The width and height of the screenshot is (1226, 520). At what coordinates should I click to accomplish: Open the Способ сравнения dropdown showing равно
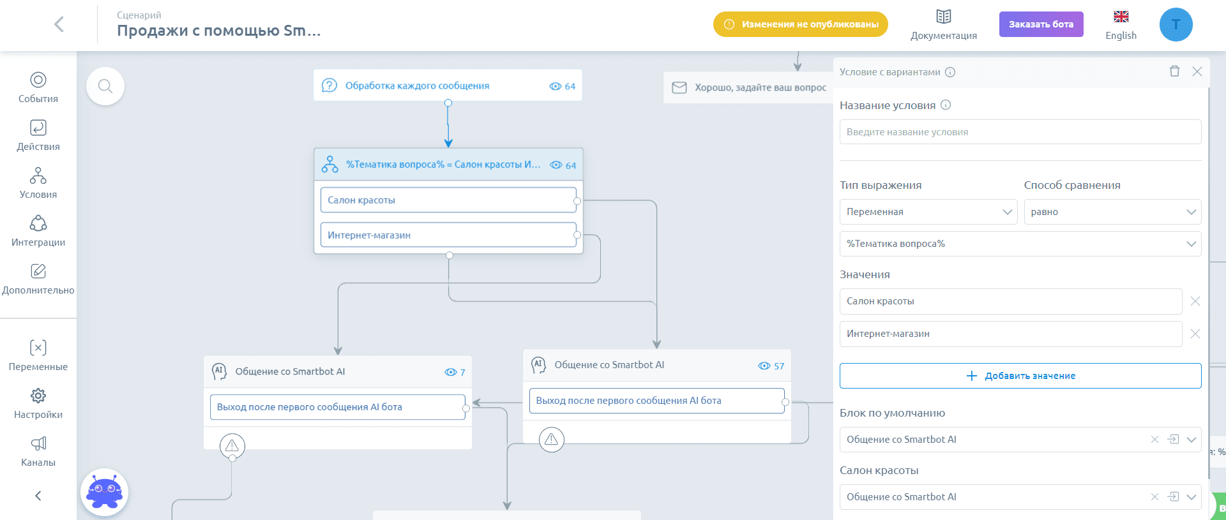pos(1113,212)
